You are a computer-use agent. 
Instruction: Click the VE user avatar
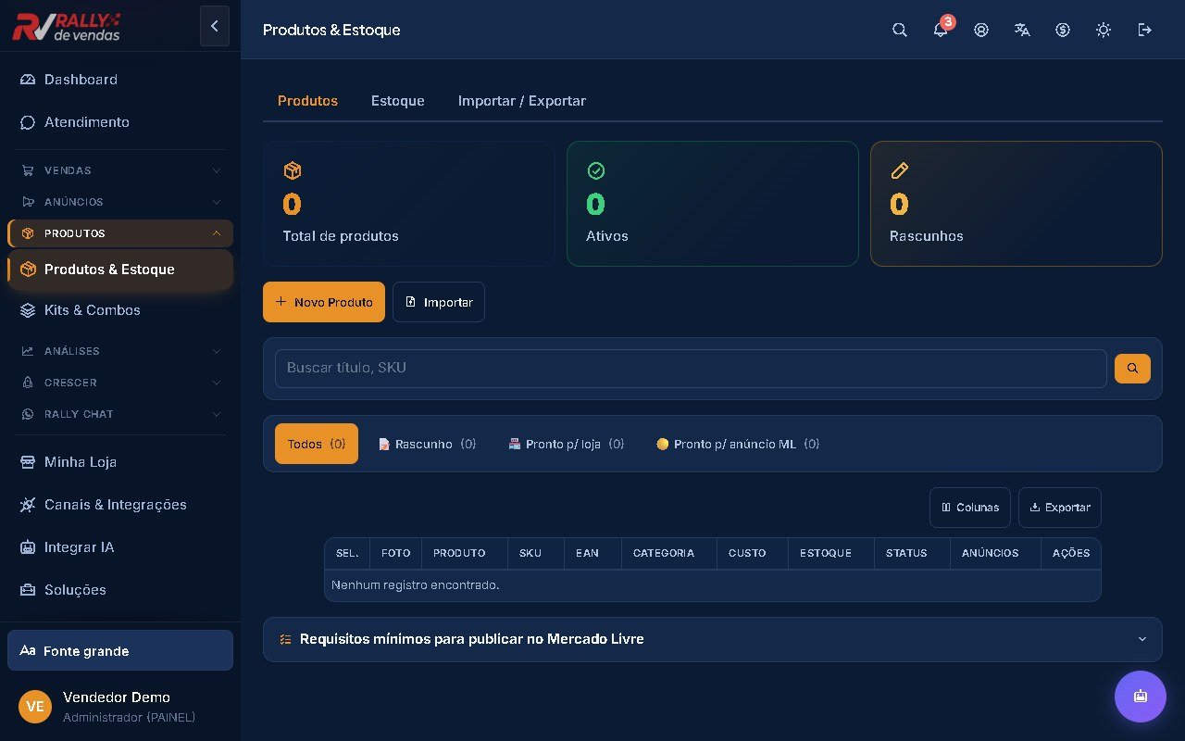[x=35, y=707]
